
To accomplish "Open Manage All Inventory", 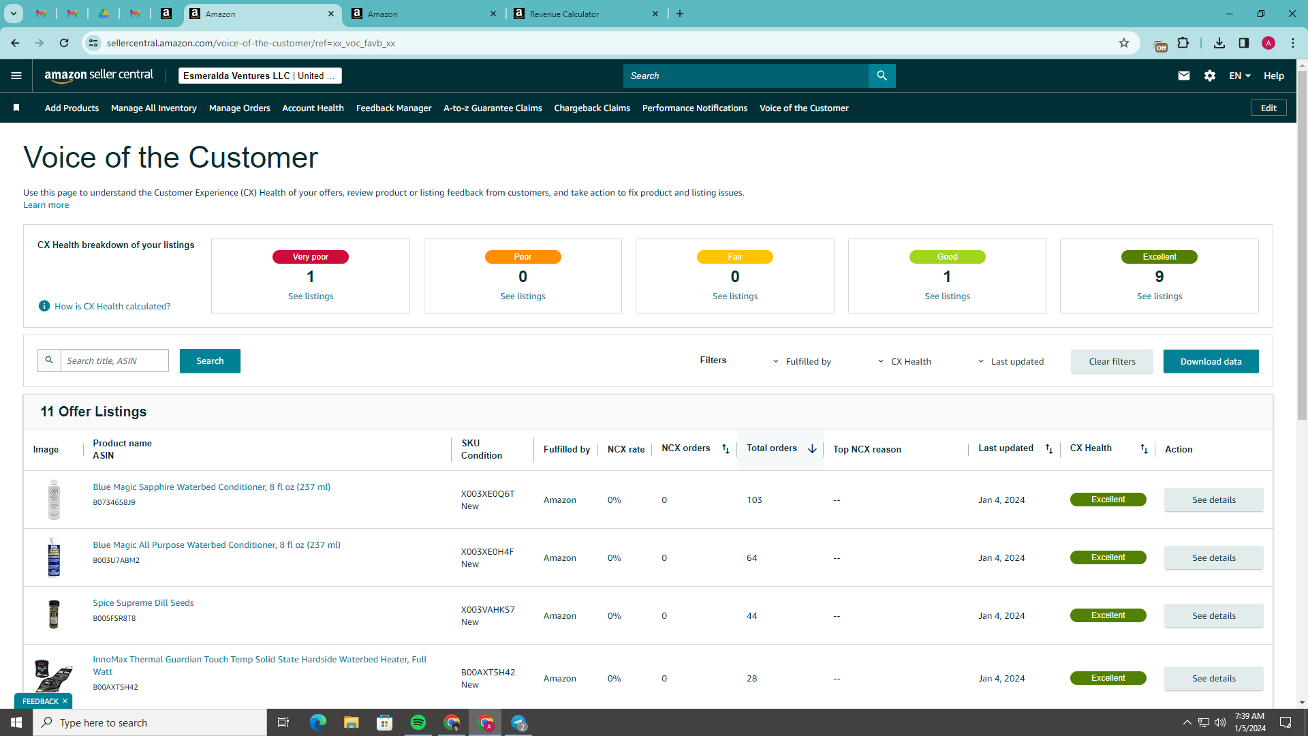I will pos(154,108).
